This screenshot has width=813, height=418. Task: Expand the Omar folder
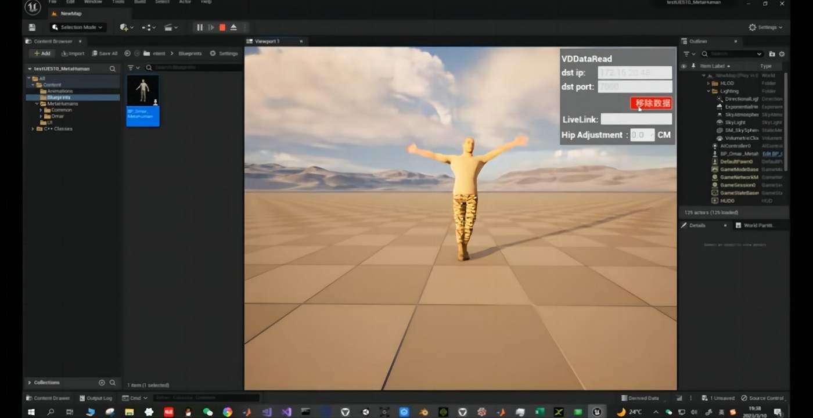(41, 117)
